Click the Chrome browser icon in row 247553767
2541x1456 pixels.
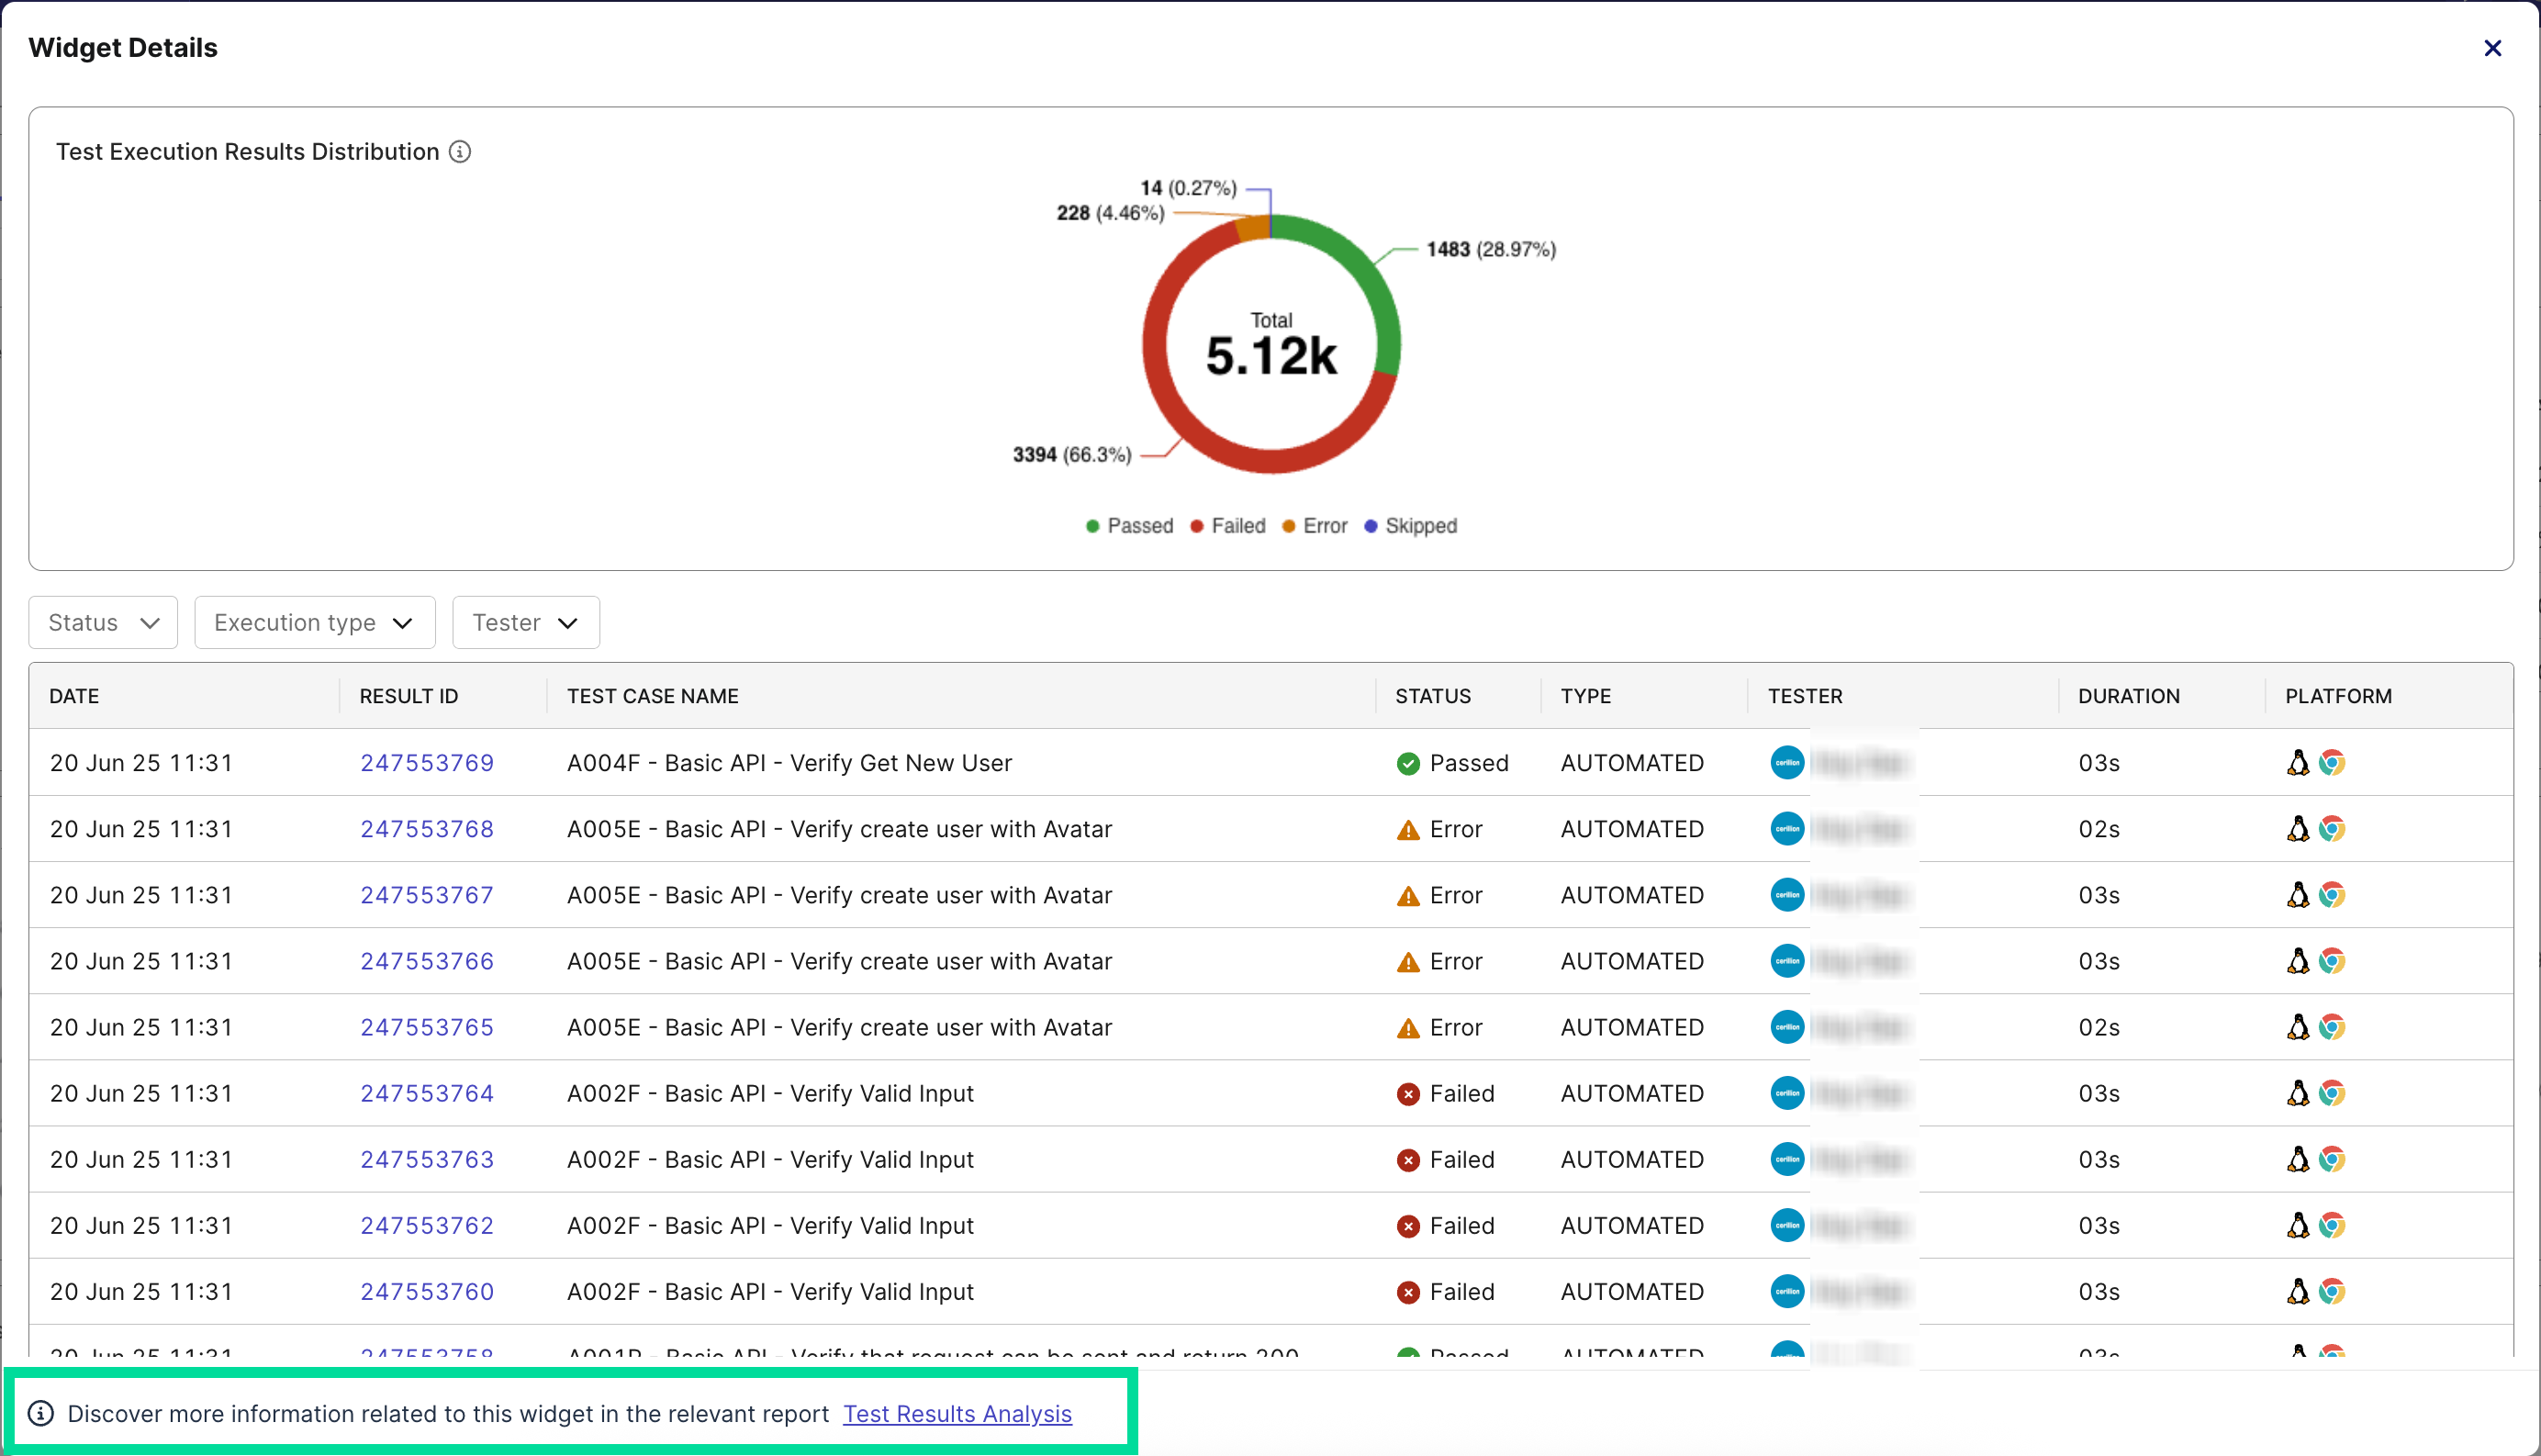click(2332, 895)
